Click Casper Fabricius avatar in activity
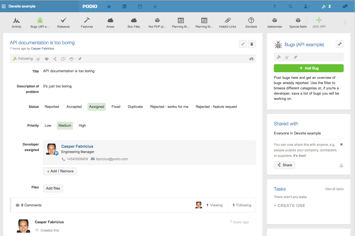The height and width of the screenshot is (236, 355). 23,226
